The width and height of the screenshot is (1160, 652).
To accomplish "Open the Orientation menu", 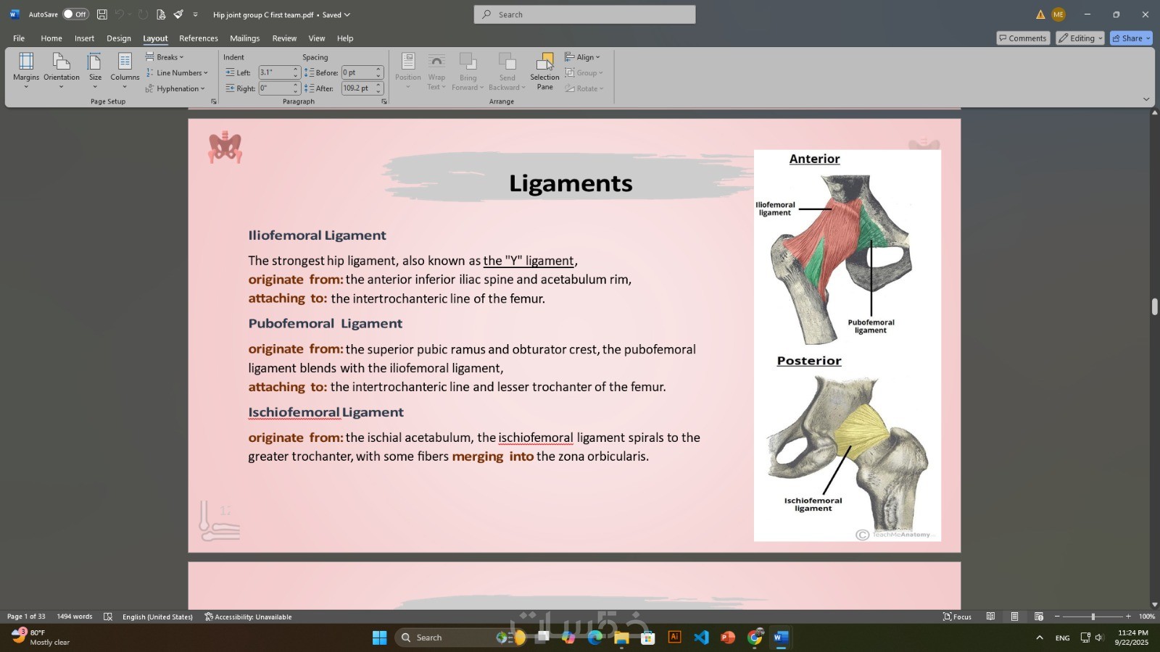I will tap(62, 70).
